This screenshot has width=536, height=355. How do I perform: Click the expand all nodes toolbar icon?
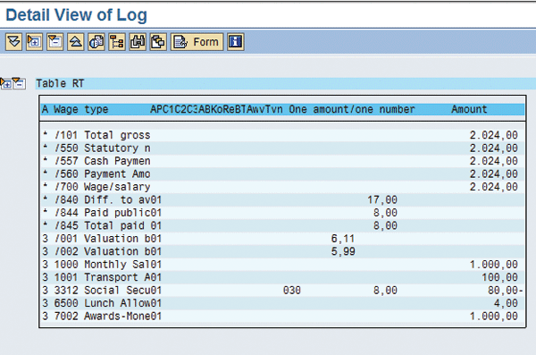pyautogui.click(x=13, y=42)
